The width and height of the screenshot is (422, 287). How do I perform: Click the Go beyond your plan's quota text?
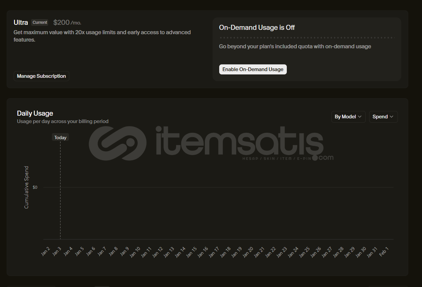295,46
